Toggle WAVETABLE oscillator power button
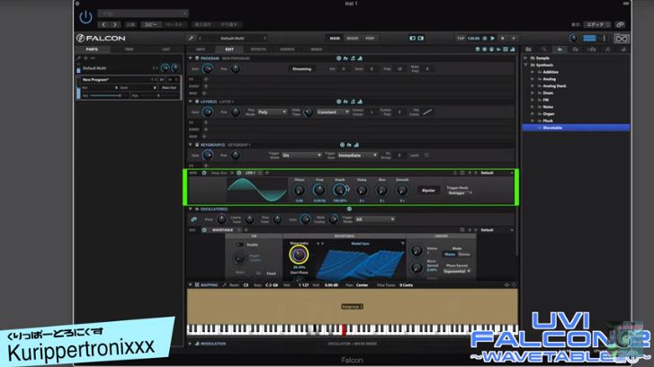This screenshot has width=654, height=367. [204, 229]
